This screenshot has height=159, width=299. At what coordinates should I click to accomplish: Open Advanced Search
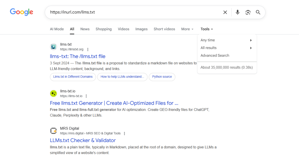(x=215, y=55)
